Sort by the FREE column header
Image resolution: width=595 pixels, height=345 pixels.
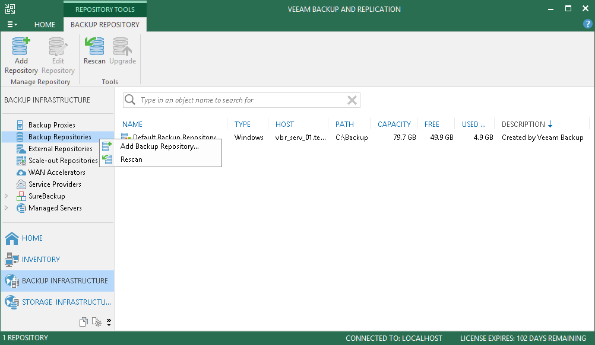(x=432, y=124)
